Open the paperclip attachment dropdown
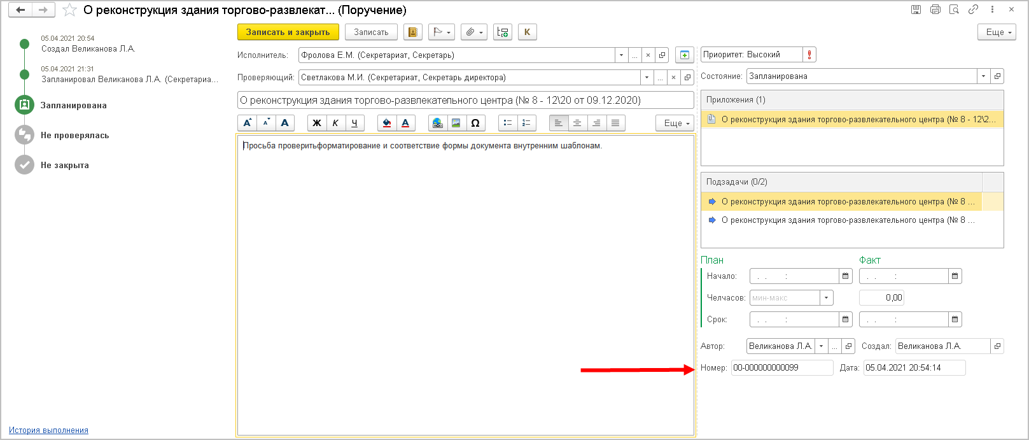This screenshot has height=440, width=1029. [x=474, y=32]
